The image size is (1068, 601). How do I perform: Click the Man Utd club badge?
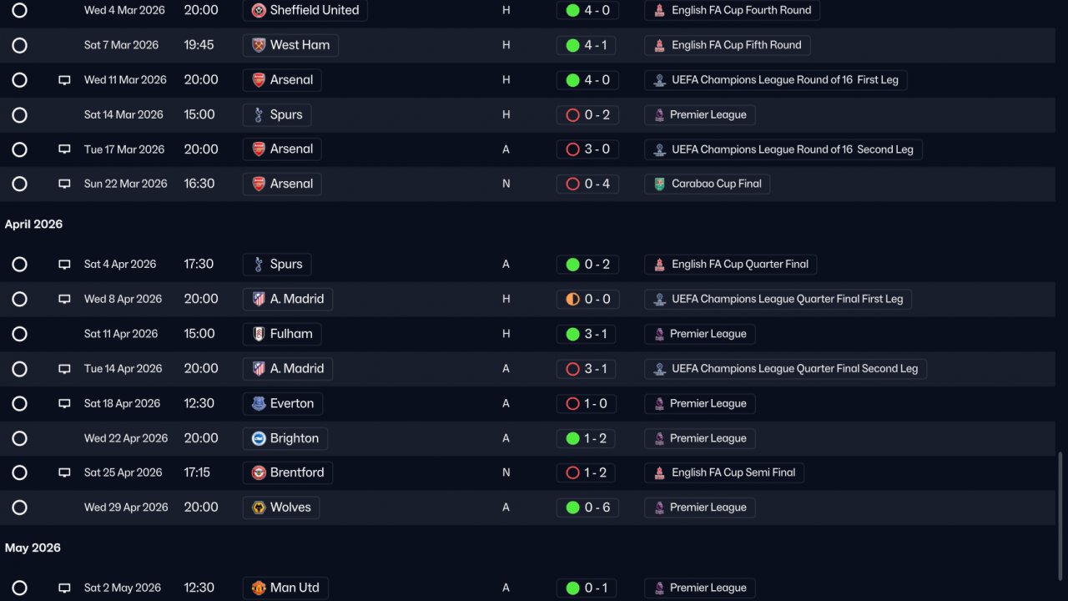pos(259,588)
